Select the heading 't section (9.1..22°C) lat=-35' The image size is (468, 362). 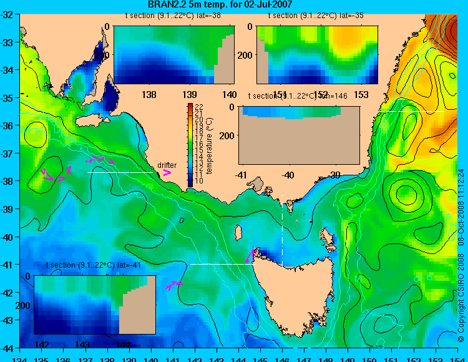pyautogui.click(x=316, y=16)
